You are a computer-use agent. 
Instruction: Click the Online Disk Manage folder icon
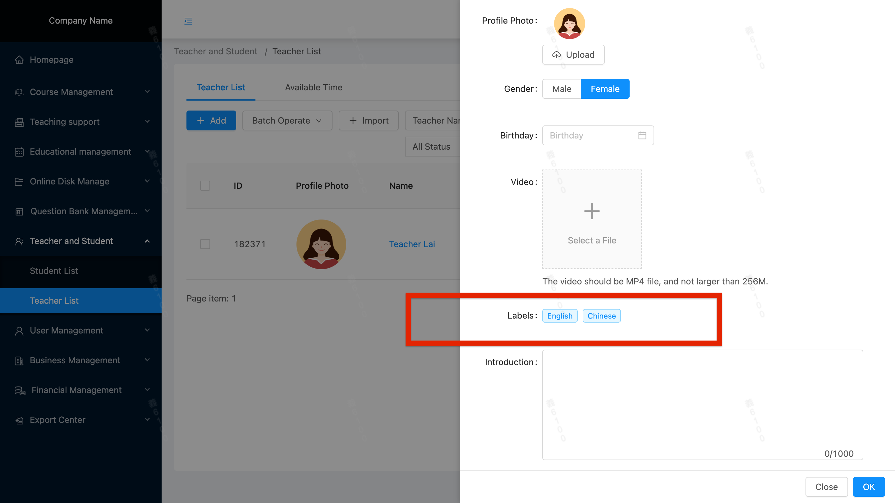(20, 182)
